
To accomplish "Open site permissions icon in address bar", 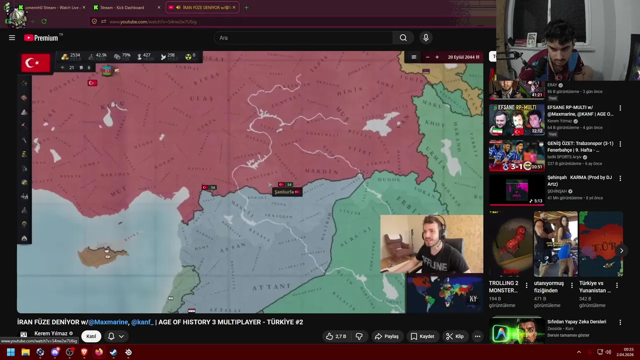I will 103,21.
